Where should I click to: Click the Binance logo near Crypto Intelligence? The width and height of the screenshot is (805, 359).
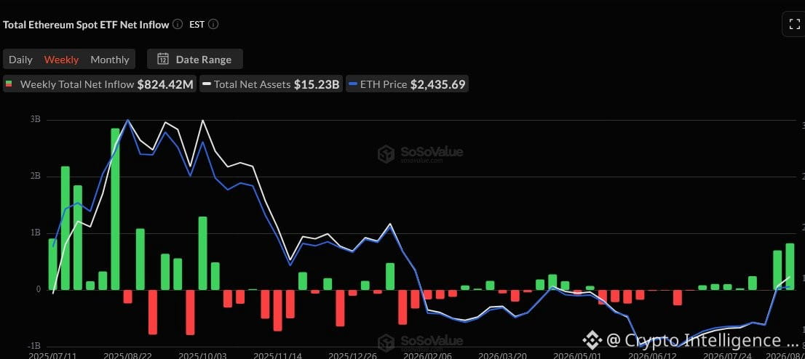click(592, 340)
